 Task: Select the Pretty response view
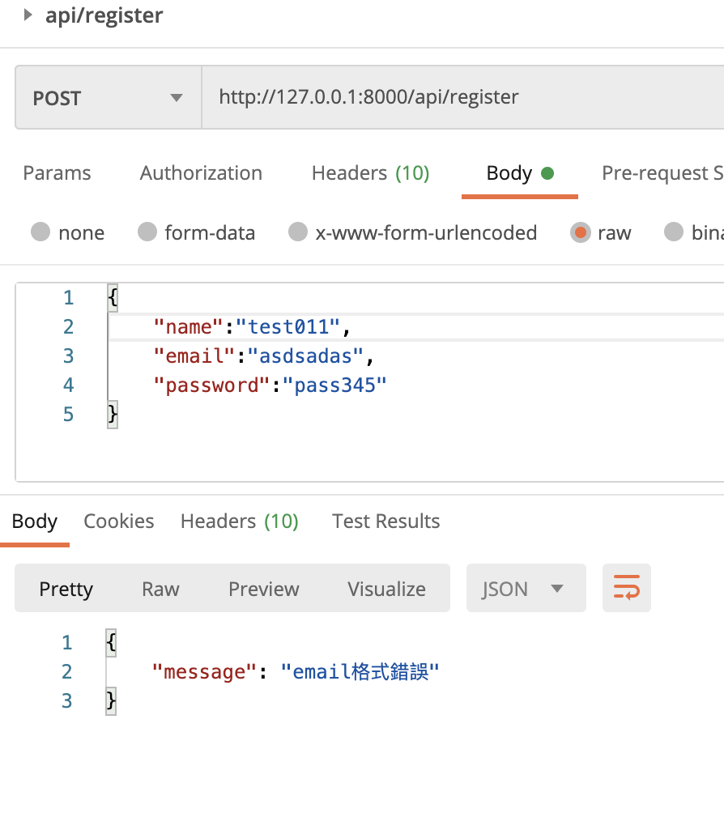point(66,589)
